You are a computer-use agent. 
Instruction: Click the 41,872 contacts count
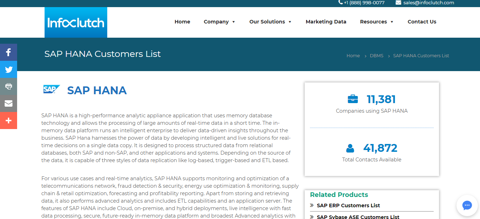(x=380, y=148)
